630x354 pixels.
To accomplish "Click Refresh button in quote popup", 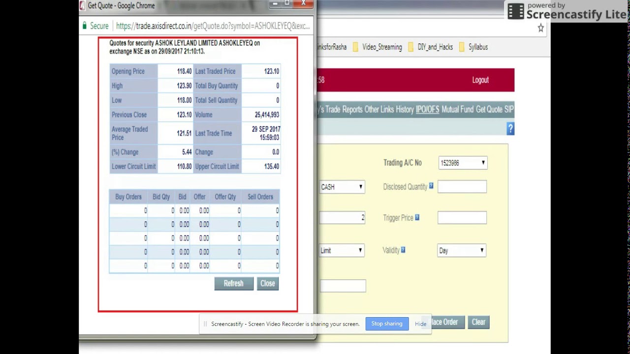I will [233, 283].
